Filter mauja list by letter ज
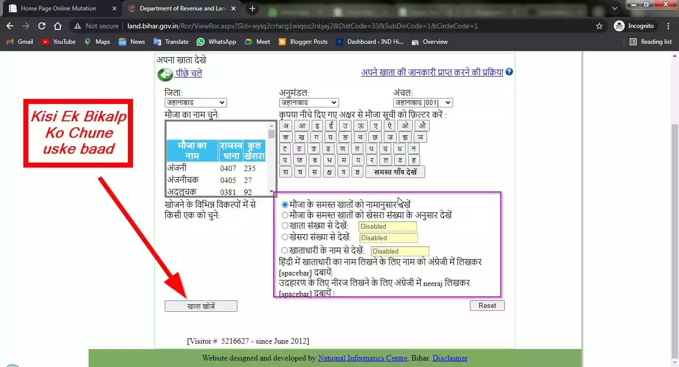 click(391, 137)
